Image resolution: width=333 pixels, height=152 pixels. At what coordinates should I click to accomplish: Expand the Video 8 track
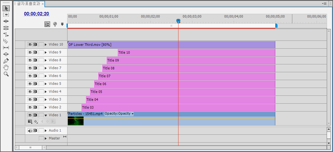click(x=46, y=60)
